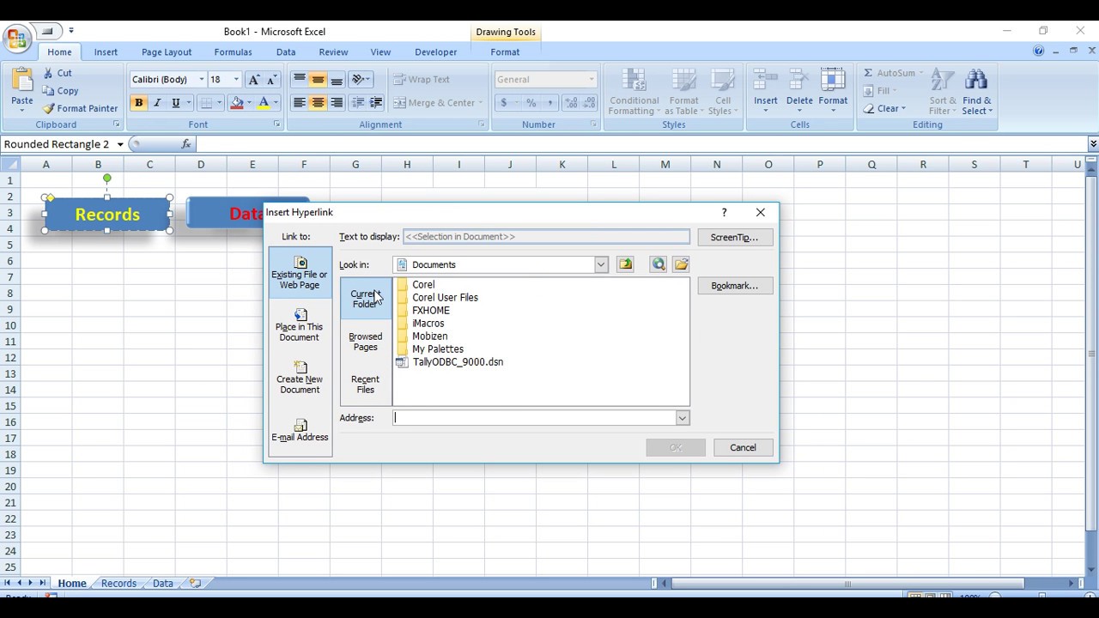1099x618 pixels.
Task: Open the Formulas tab
Action: [x=233, y=52]
